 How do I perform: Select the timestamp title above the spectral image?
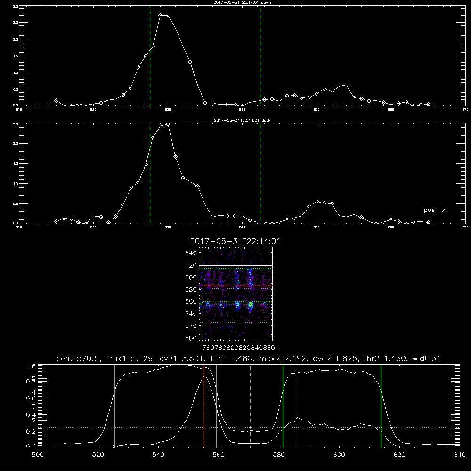(x=235, y=241)
